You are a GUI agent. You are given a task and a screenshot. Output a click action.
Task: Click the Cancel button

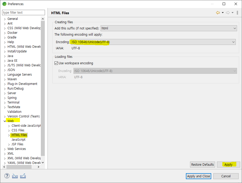pyautogui.click(x=226, y=176)
